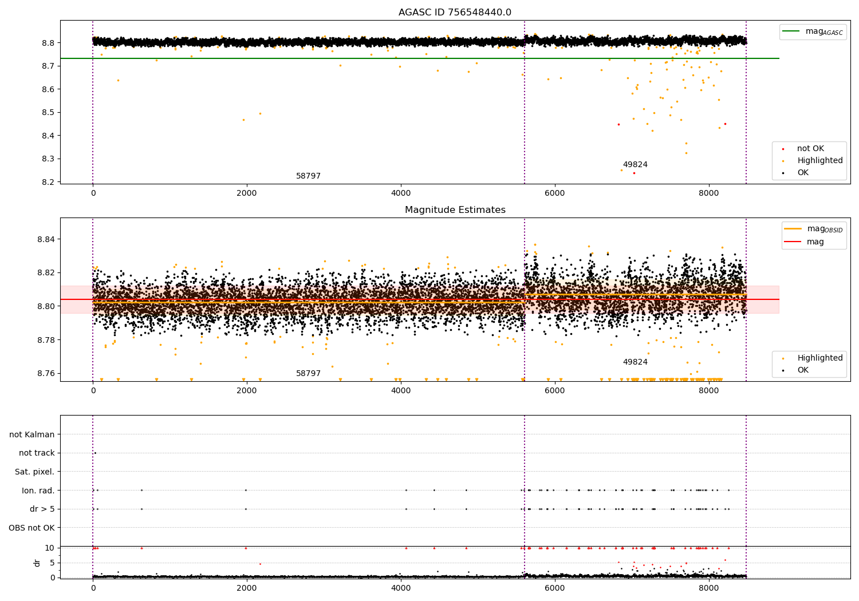Click the 8.2 y-axis tick in top plot
859x601 pixels.
[x=48, y=182]
